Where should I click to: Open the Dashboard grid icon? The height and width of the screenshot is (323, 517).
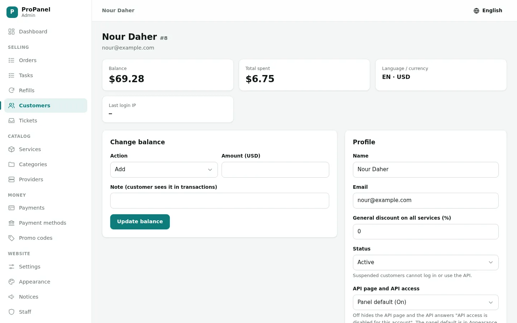11,32
